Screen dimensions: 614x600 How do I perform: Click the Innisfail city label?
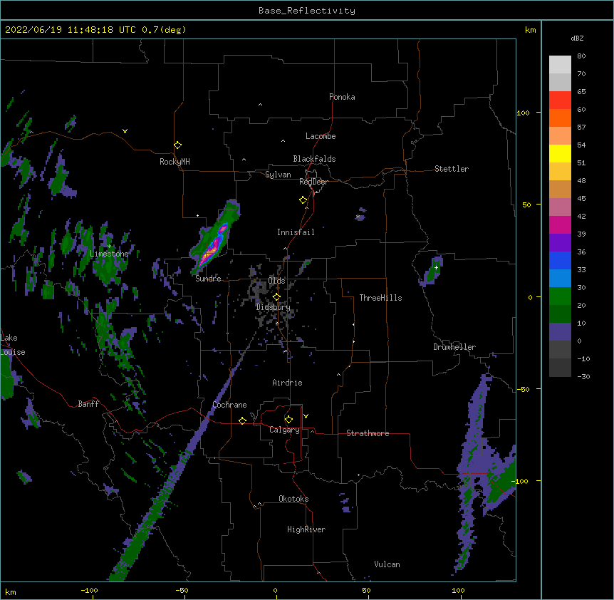pyautogui.click(x=296, y=232)
